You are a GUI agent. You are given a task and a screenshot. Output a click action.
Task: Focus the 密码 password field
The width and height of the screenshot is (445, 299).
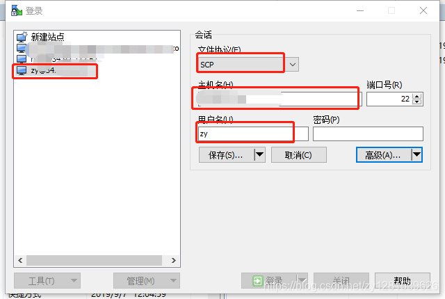pos(368,134)
